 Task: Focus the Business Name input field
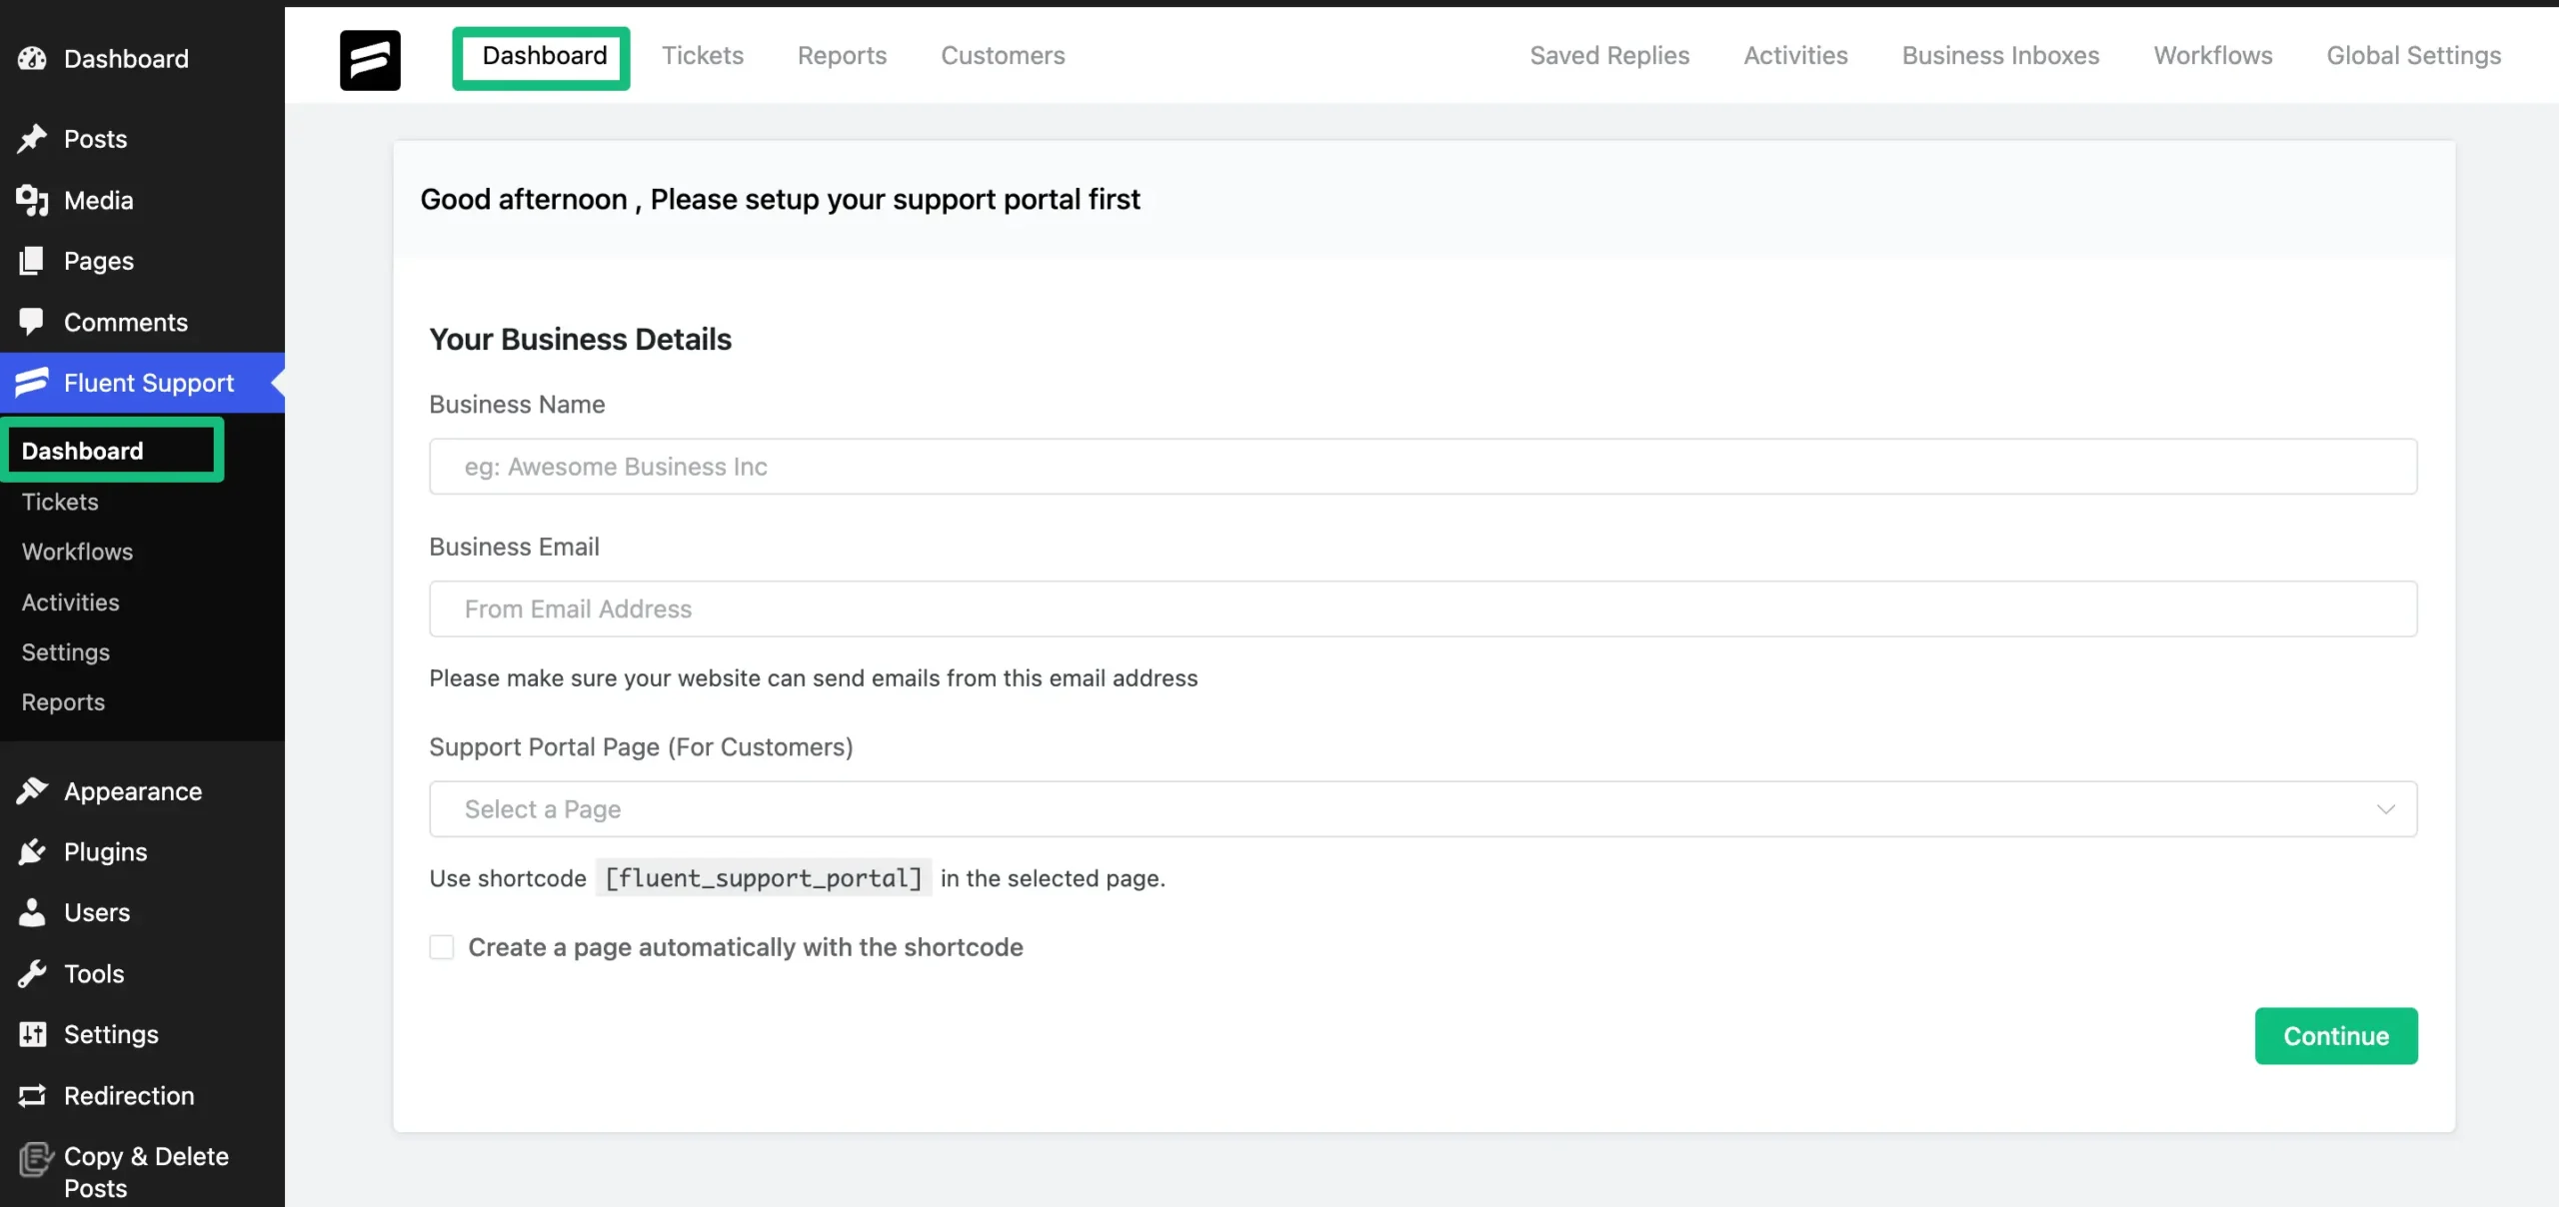1422,467
